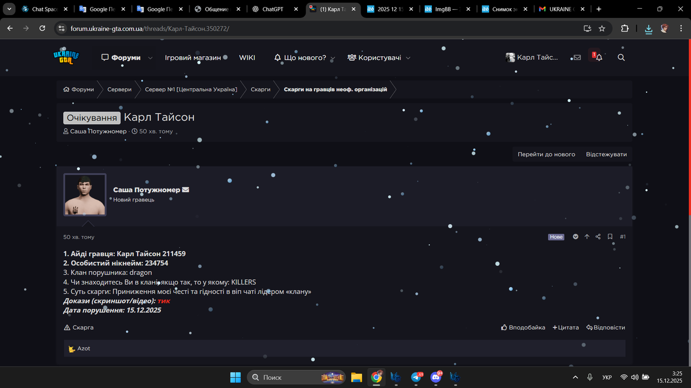Click install app icon in address bar
The width and height of the screenshot is (691, 388).
(587, 29)
